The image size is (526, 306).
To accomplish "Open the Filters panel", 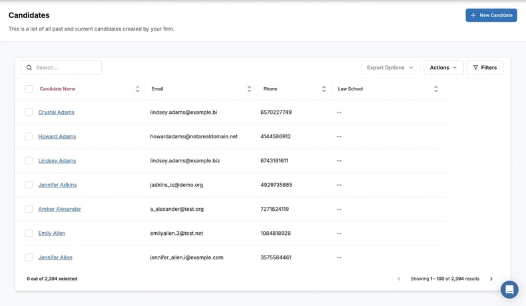I will (485, 68).
